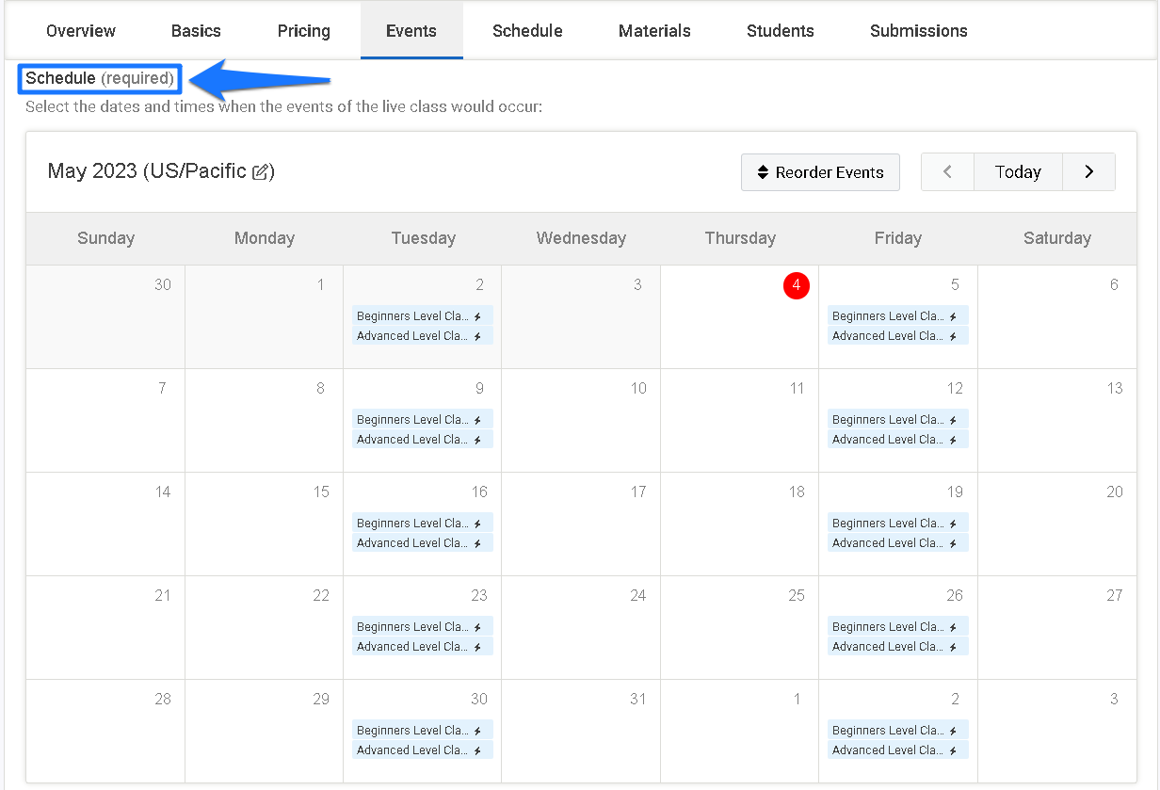The image size is (1160, 790).
Task: Select the highlighted date May 4
Action: click(x=797, y=284)
